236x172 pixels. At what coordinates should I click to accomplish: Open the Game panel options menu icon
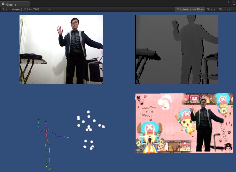coord(233,5)
